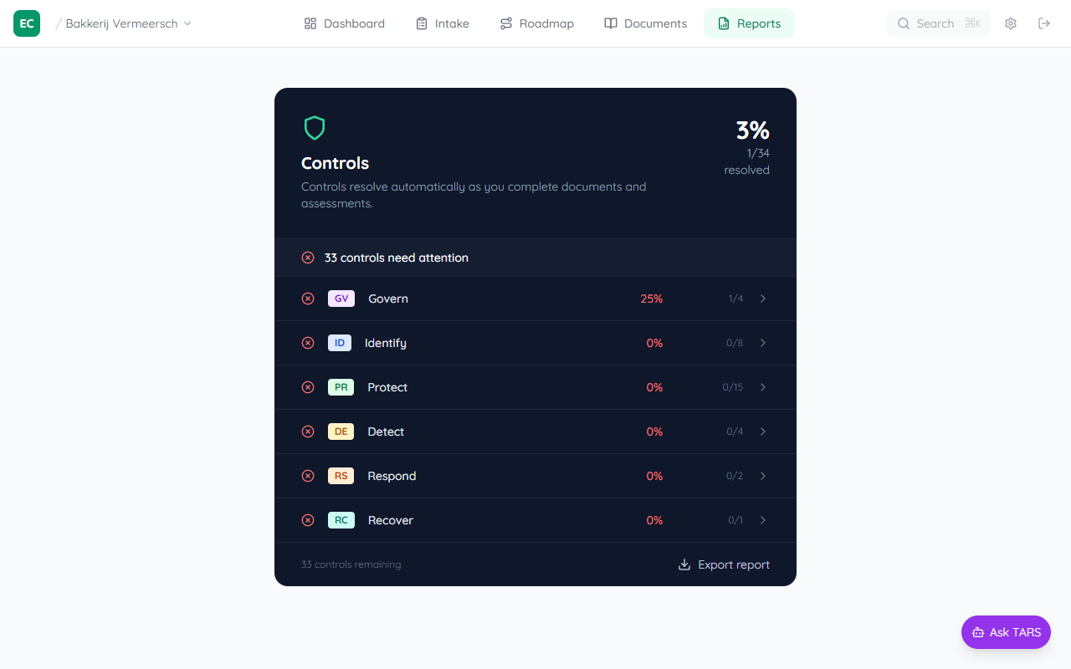Click the error icon beside Govern row
1071x669 pixels.
308,299
